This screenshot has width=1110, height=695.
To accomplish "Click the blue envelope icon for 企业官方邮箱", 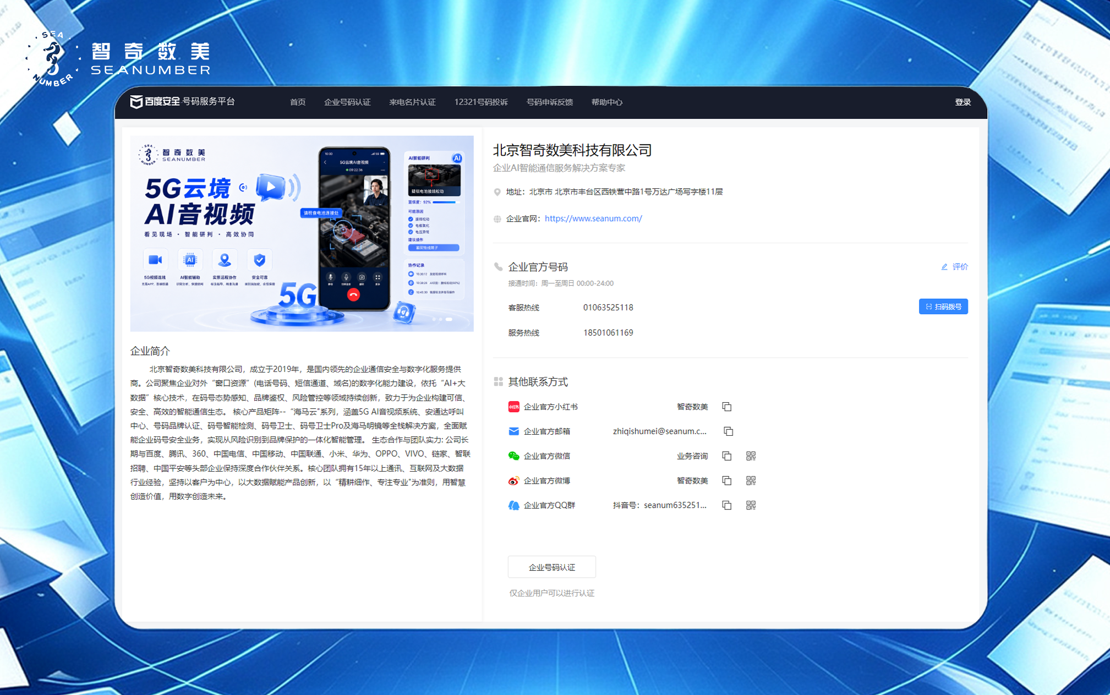I will pyautogui.click(x=513, y=431).
